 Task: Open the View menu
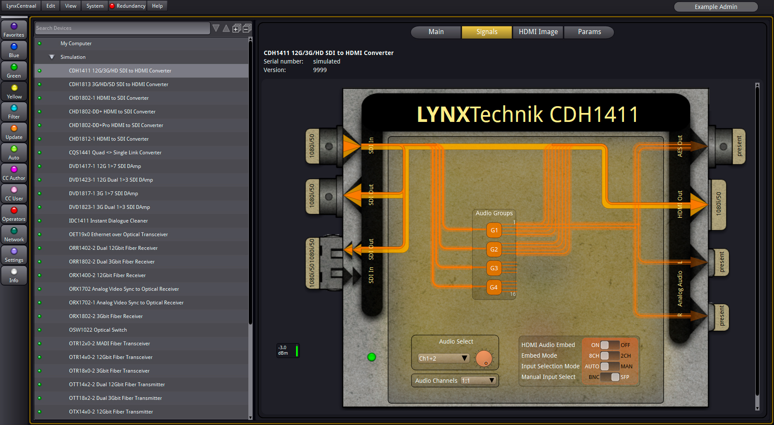tap(71, 6)
